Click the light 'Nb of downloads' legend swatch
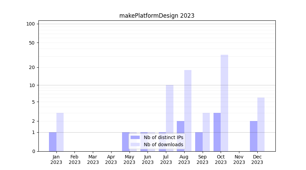306x170 pixels. click(135, 144)
